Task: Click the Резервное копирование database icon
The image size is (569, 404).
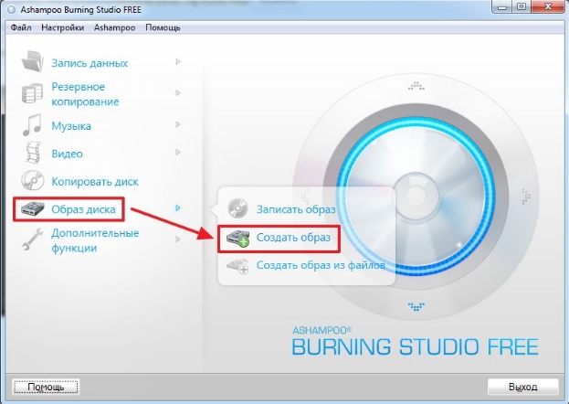Action: 32,93
